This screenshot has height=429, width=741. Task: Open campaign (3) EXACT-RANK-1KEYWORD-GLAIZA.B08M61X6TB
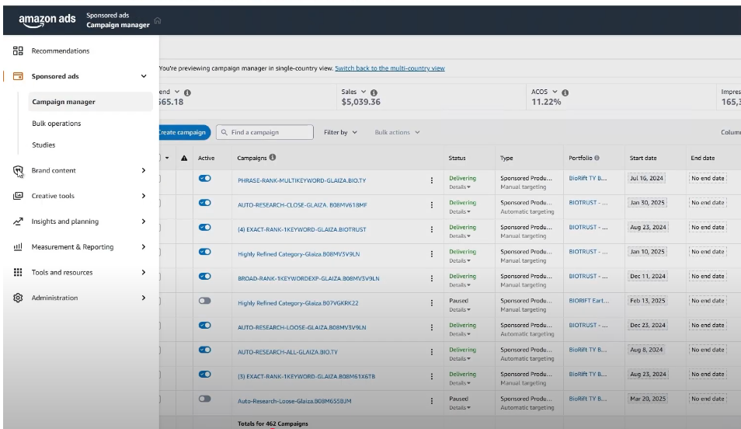coord(306,376)
